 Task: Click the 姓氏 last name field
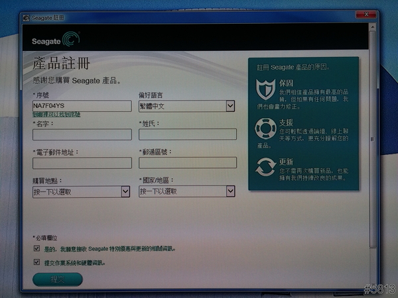188,134
